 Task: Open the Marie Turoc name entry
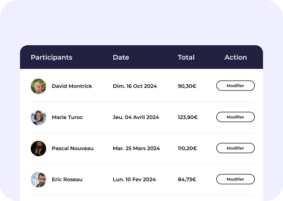67,117
